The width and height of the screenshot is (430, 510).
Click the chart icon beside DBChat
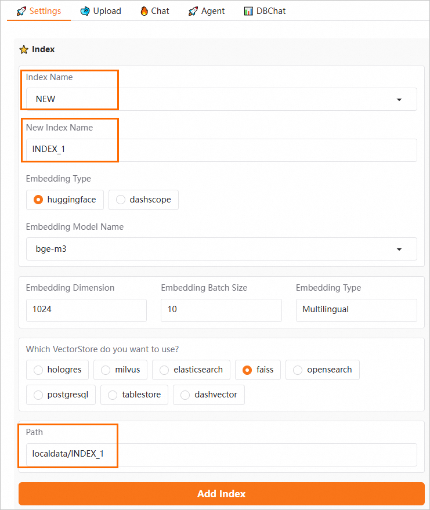tap(249, 11)
